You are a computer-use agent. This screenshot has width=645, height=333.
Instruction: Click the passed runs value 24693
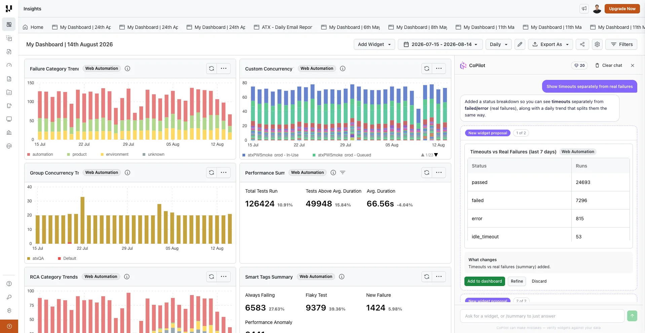pyautogui.click(x=583, y=182)
